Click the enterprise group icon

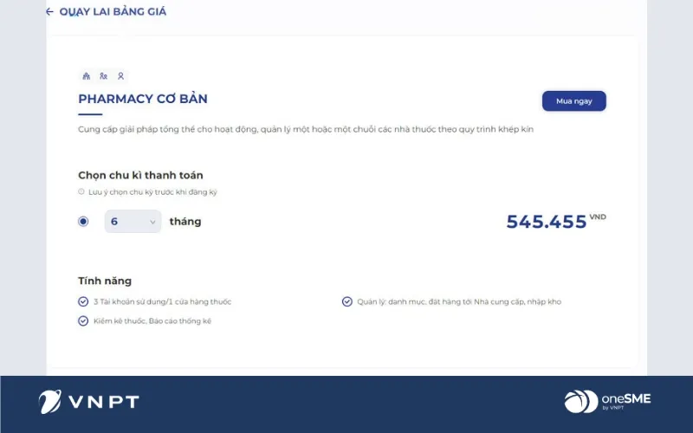86,76
